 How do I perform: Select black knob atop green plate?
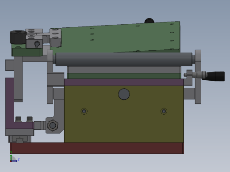point(149,21)
